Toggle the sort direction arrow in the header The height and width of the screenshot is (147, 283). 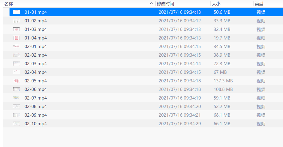[151, 4]
